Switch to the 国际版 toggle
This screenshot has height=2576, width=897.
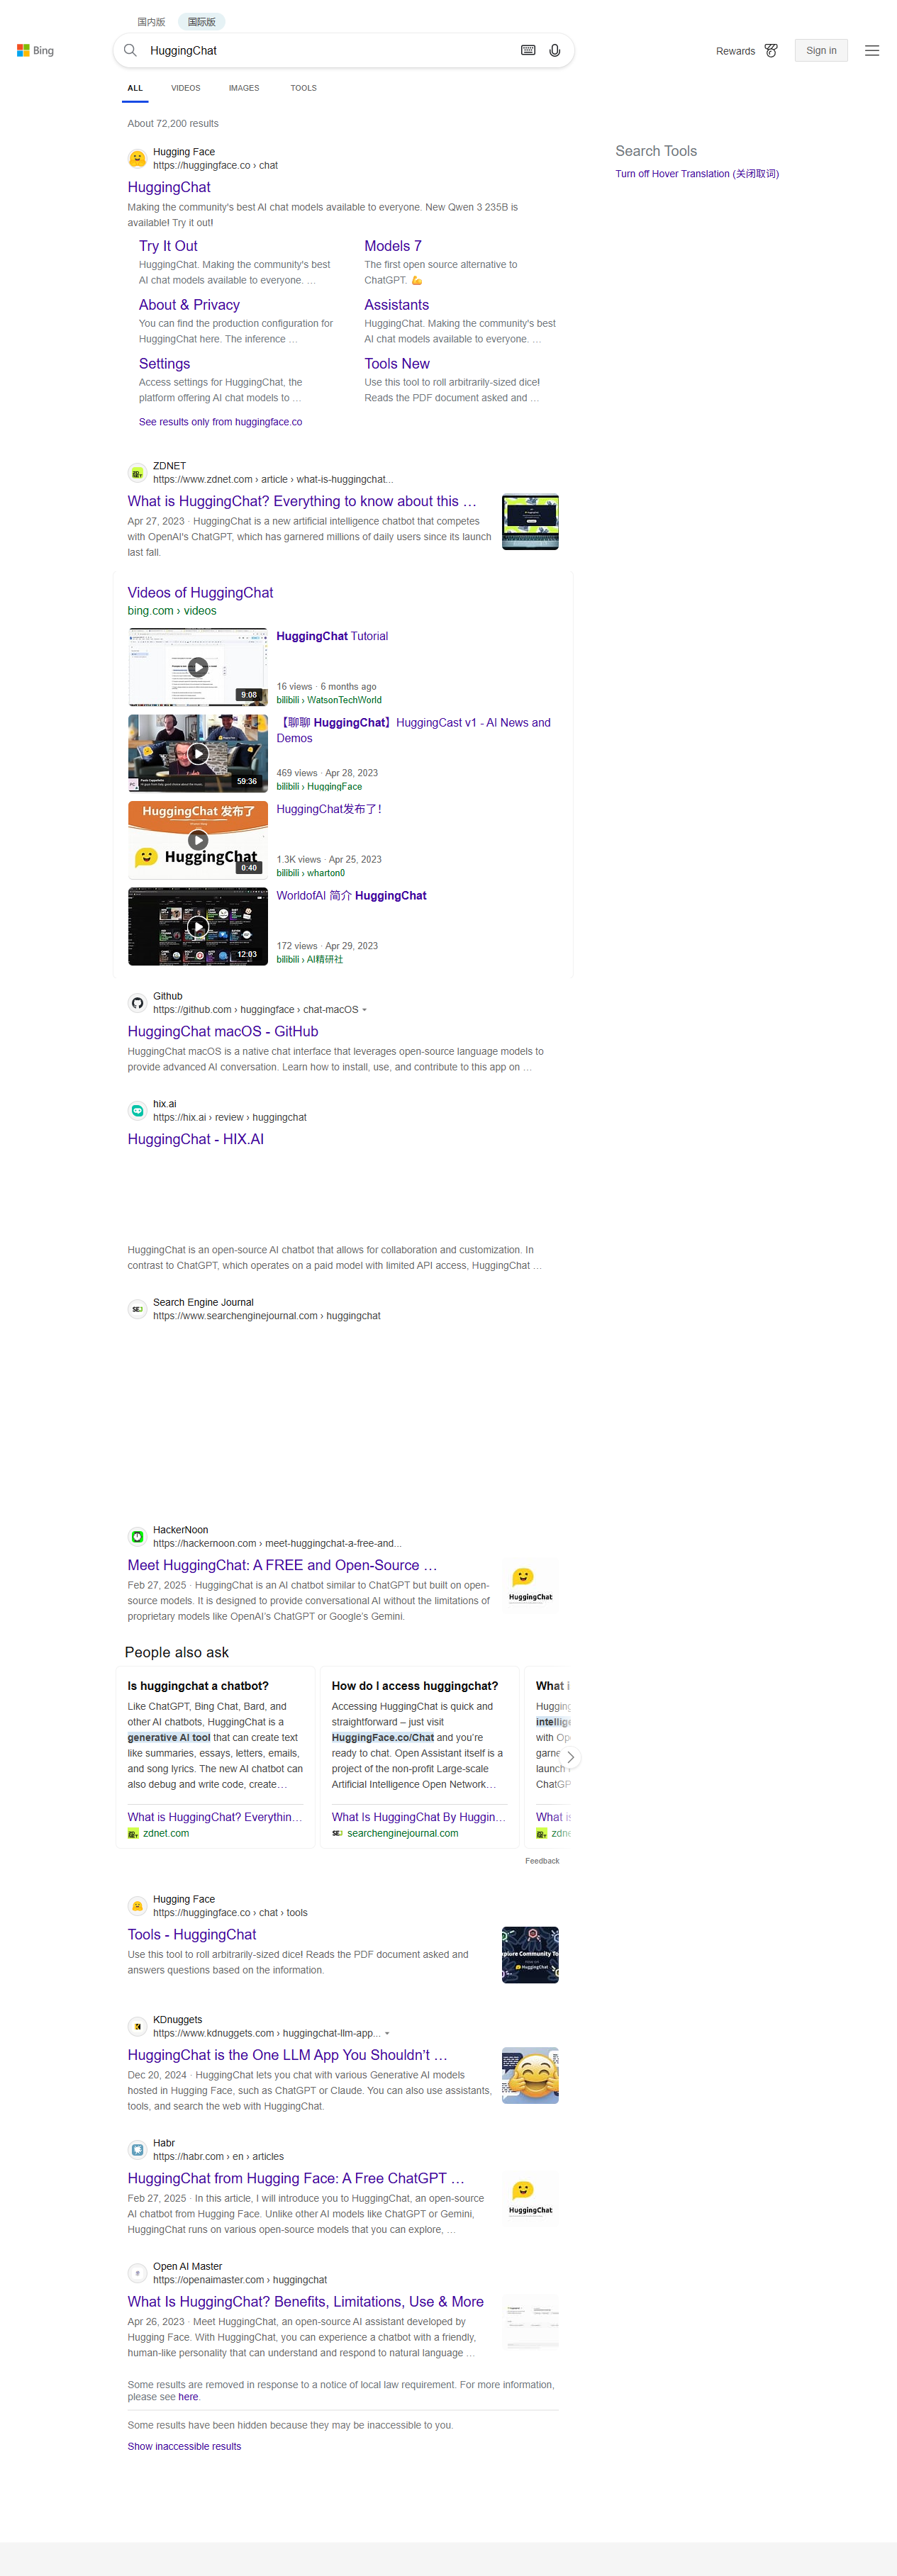point(201,22)
